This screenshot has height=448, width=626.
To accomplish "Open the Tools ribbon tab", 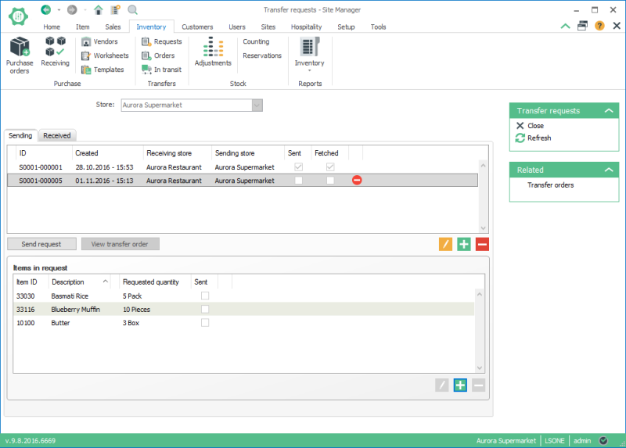I will pos(378,27).
